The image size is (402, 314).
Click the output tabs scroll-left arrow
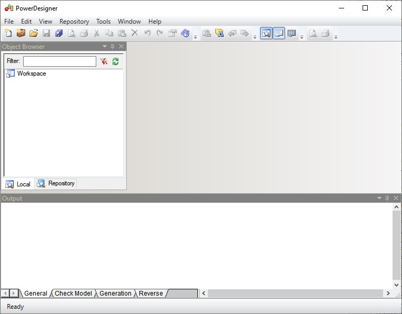[5, 293]
